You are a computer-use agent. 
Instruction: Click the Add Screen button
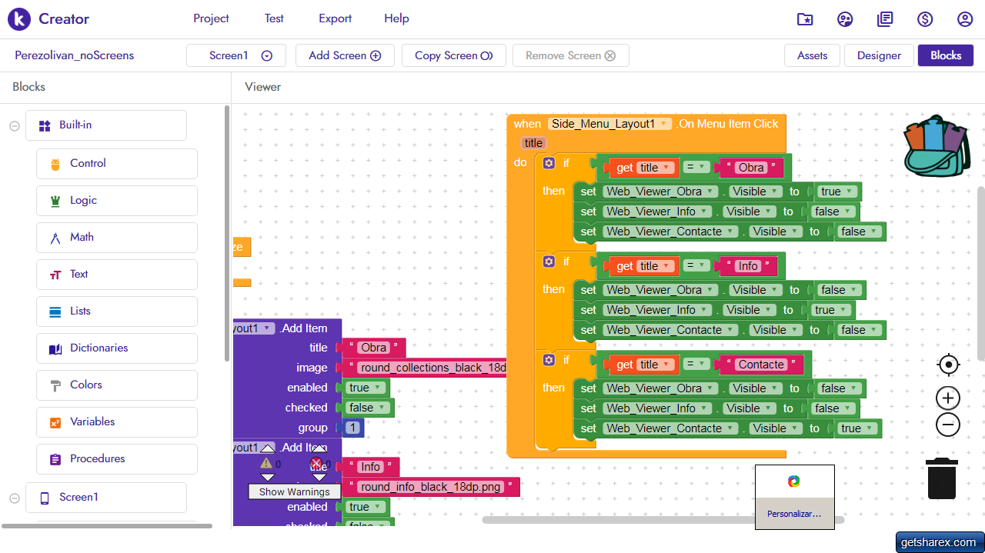pos(345,55)
